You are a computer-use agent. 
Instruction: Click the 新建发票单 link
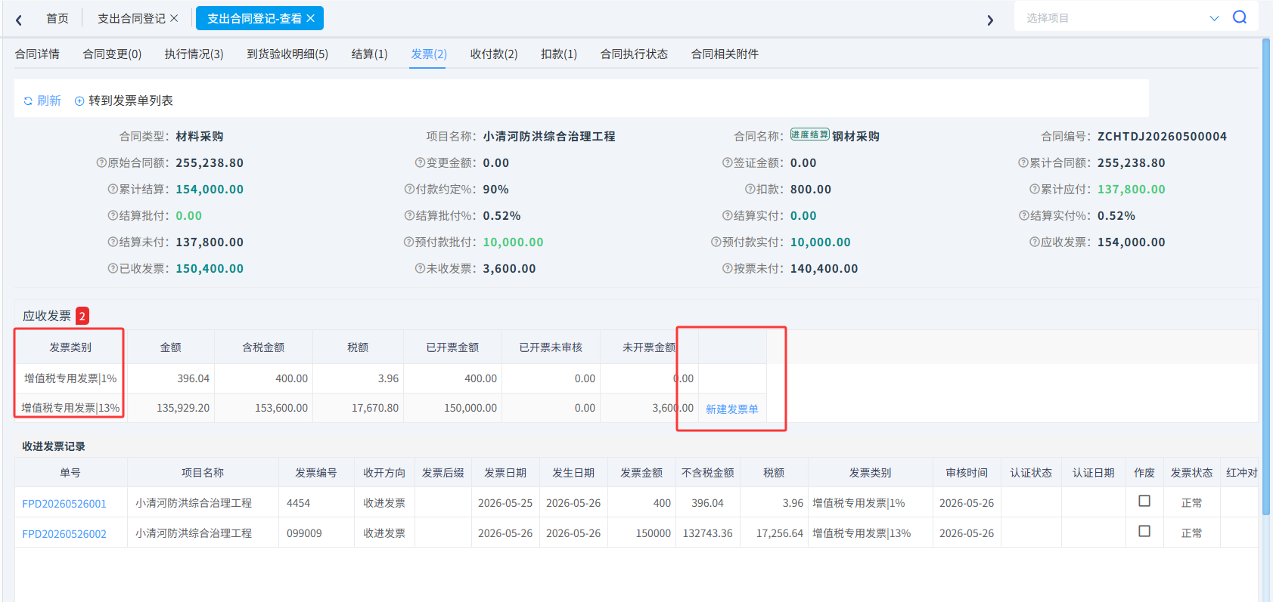point(732,409)
